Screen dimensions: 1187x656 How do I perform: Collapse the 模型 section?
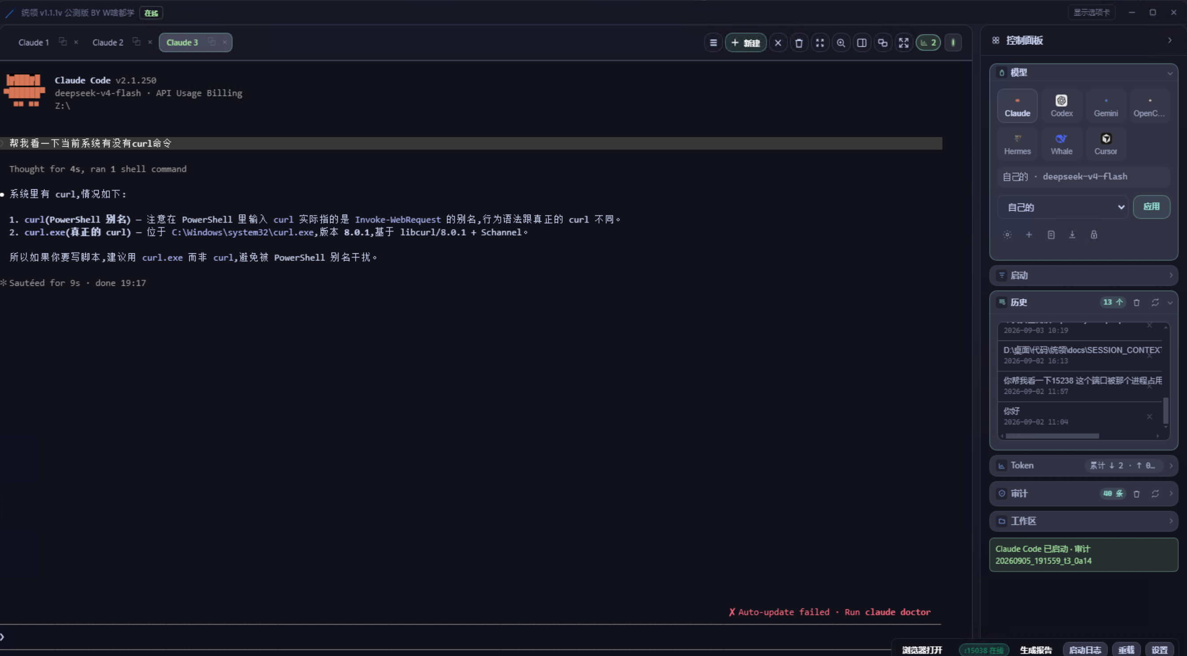click(1170, 73)
